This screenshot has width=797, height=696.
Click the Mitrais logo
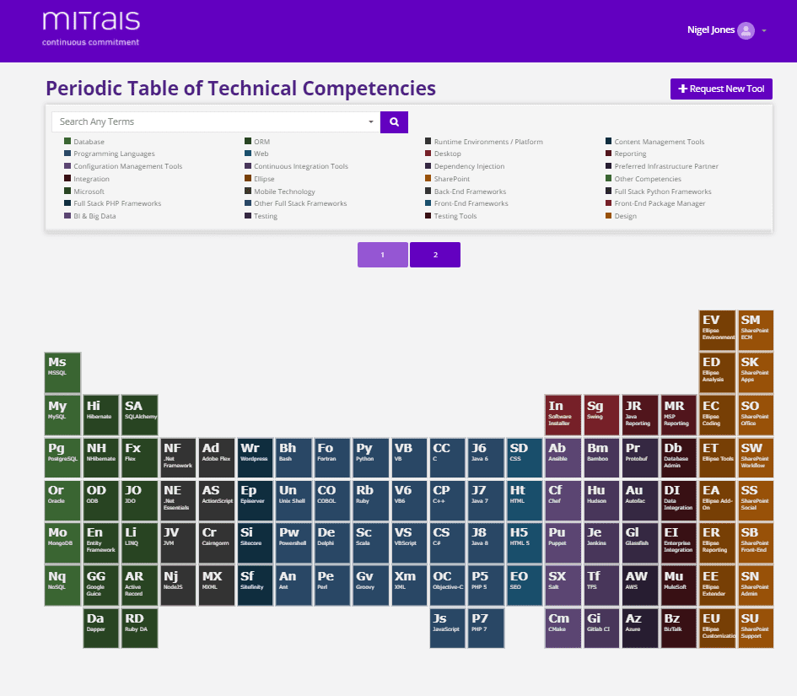pyautogui.click(x=91, y=28)
